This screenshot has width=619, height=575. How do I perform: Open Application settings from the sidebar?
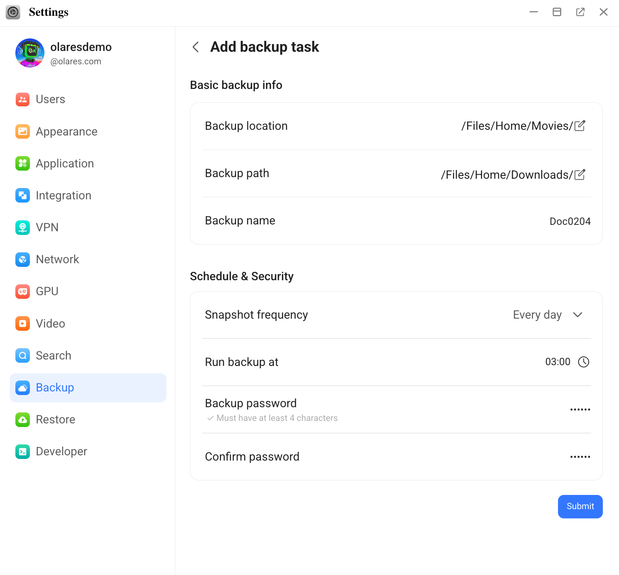[x=23, y=163]
